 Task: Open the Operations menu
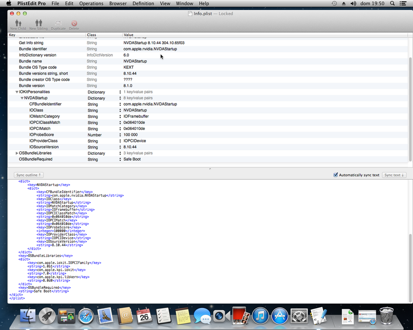(91, 3)
